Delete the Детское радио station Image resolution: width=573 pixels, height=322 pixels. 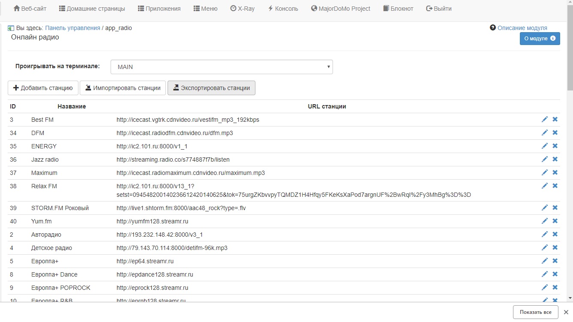point(555,248)
